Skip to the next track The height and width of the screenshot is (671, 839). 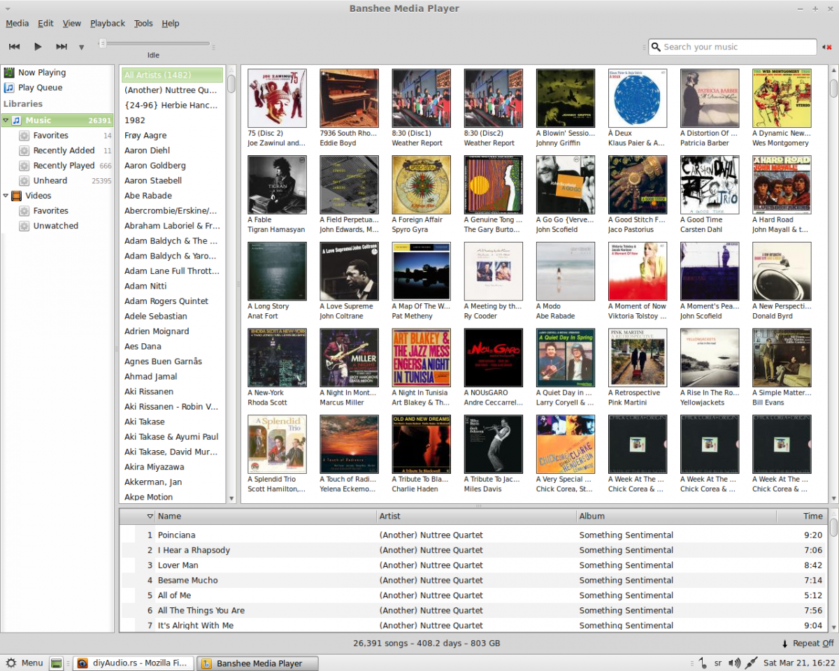coord(62,47)
